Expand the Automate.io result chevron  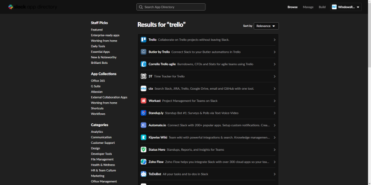tap(275, 125)
